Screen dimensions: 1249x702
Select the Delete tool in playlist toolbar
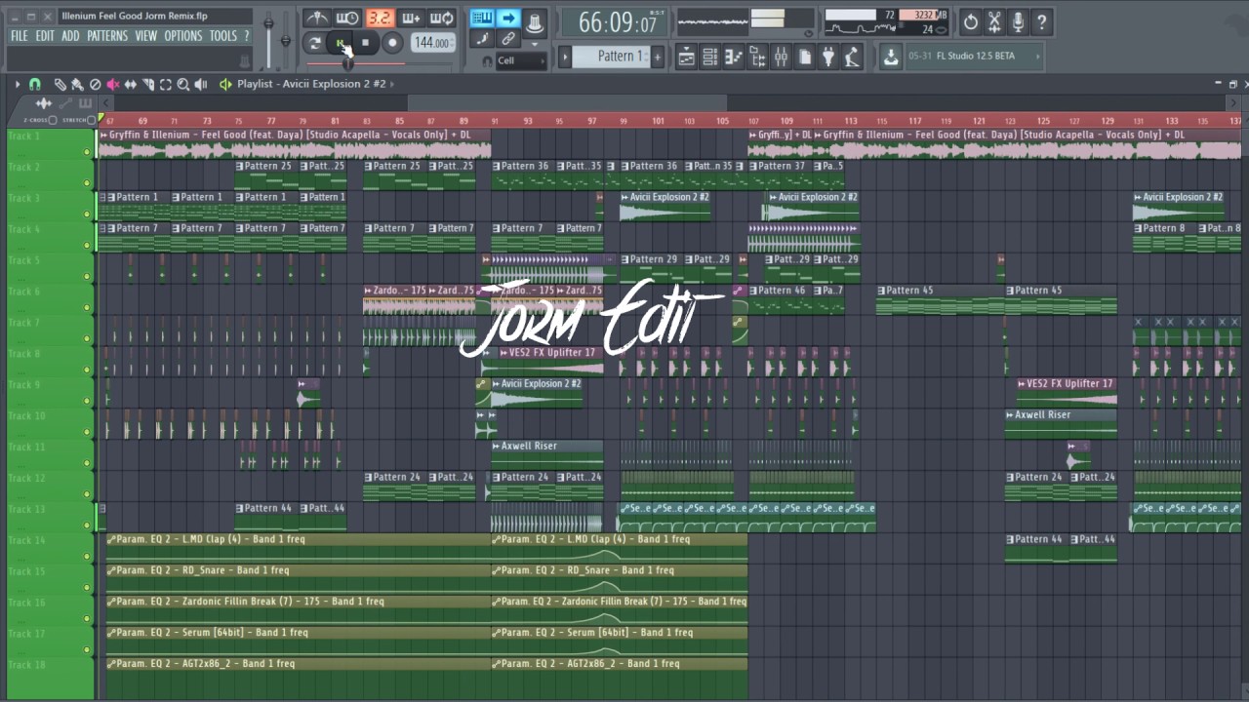tap(95, 85)
